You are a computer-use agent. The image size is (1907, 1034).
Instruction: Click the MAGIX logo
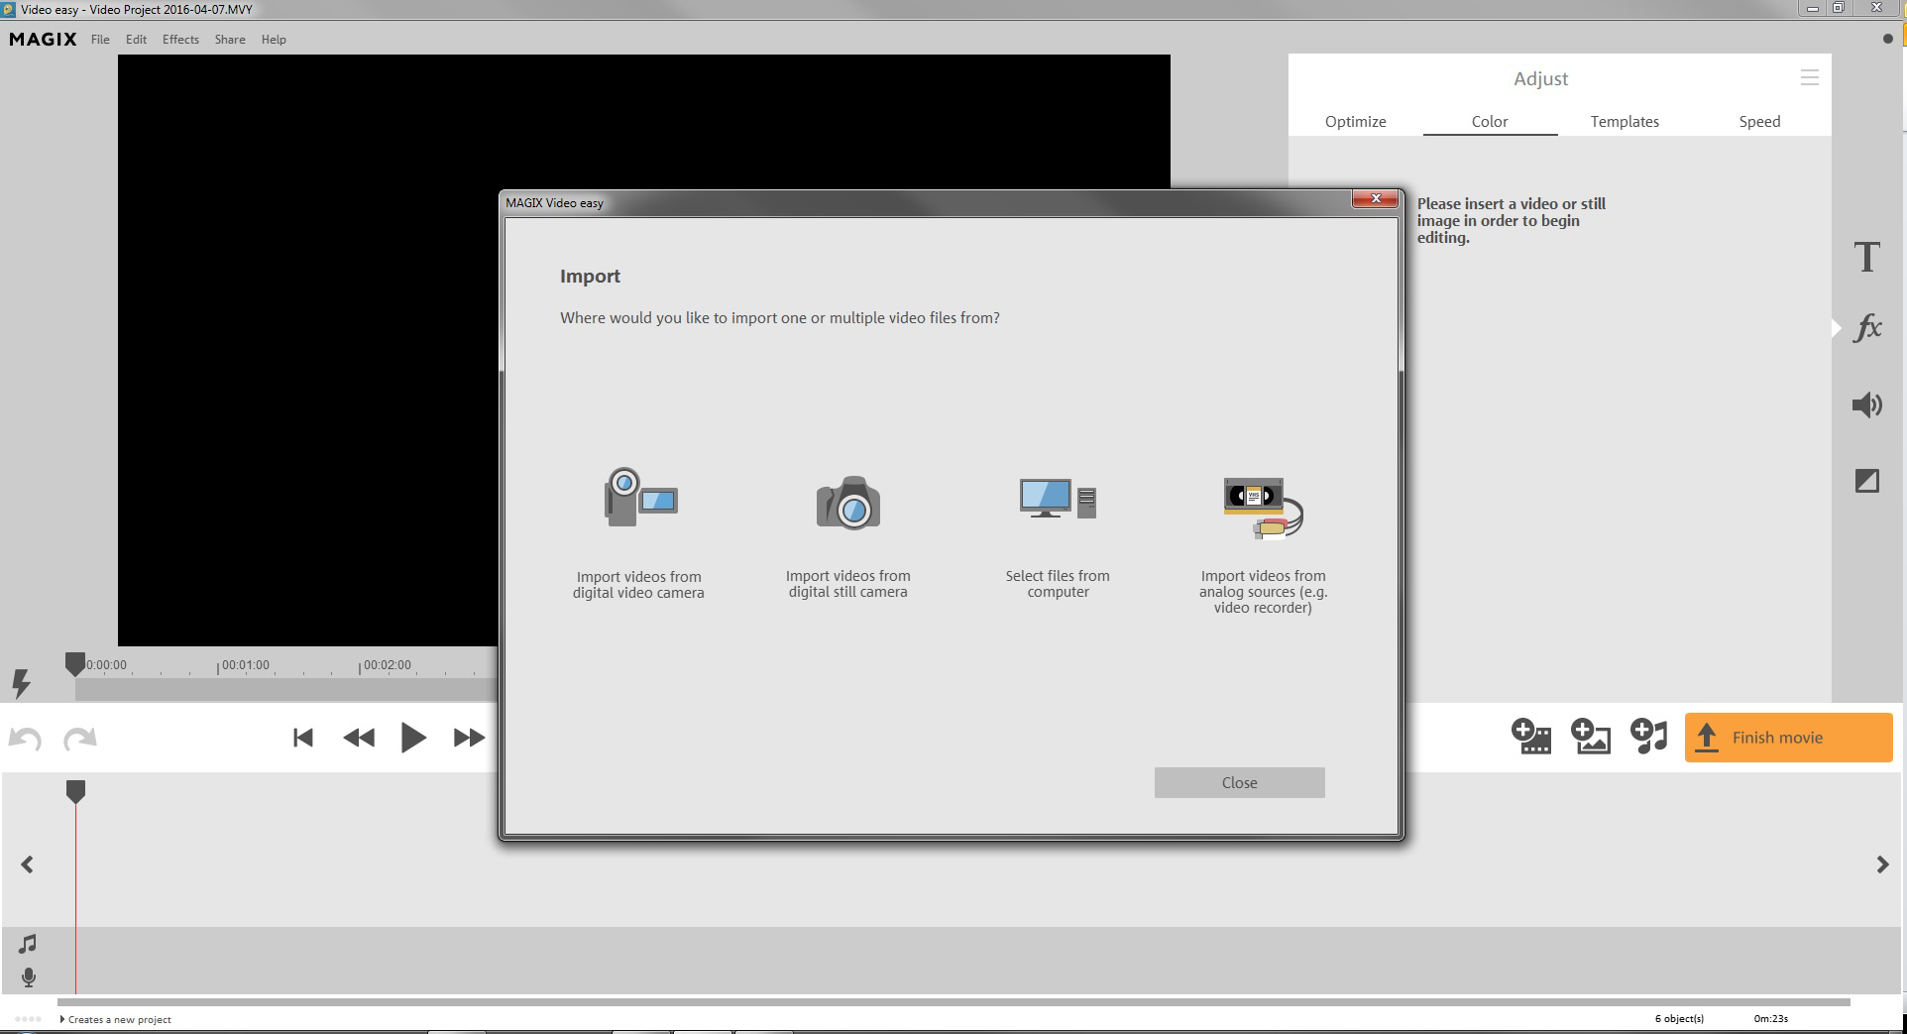pyautogui.click(x=43, y=40)
